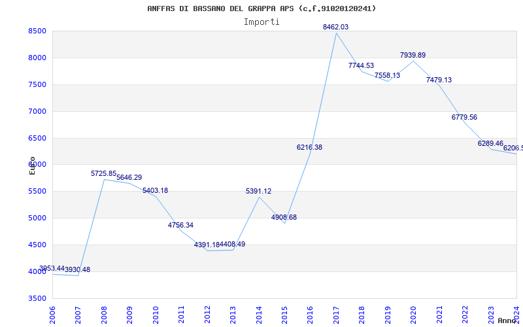
Task: Click the x-axis year label 2010
Action: (x=156, y=315)
